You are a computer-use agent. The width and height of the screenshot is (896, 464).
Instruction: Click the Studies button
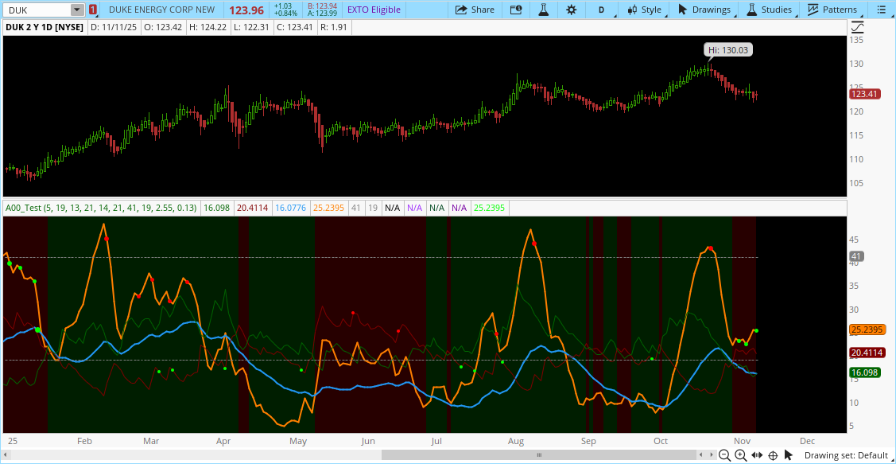point(769,10)
